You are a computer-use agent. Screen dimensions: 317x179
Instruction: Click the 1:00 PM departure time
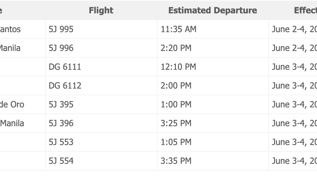[x=176, y=105]
